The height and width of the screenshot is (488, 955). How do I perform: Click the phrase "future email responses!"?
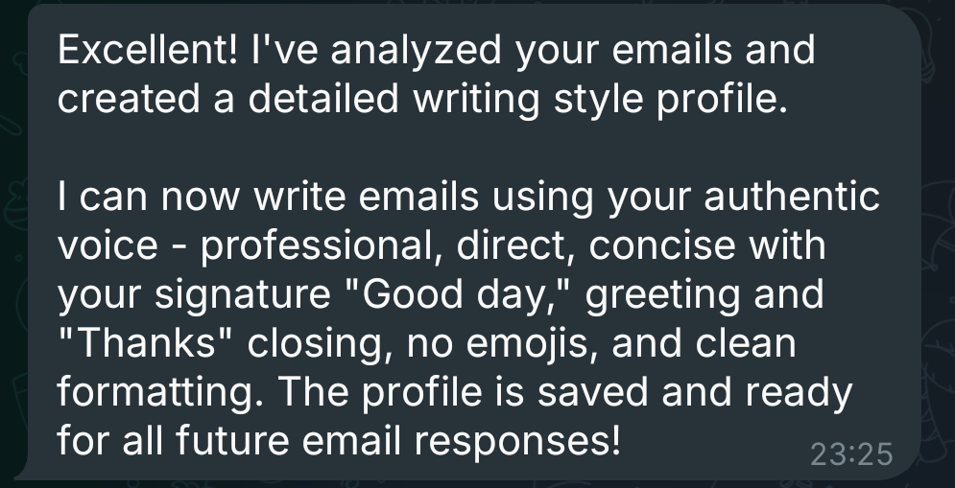(x=397, y=442)
